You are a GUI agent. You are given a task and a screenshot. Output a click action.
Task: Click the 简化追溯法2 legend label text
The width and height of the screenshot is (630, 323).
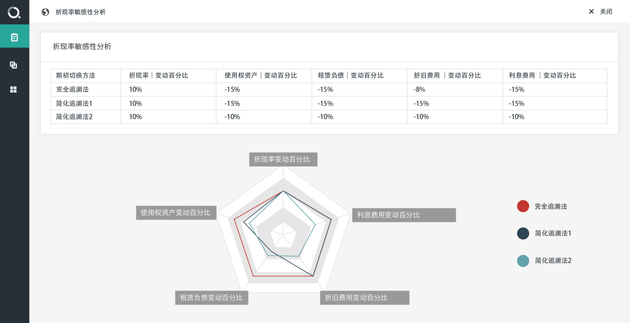[553, 261]
